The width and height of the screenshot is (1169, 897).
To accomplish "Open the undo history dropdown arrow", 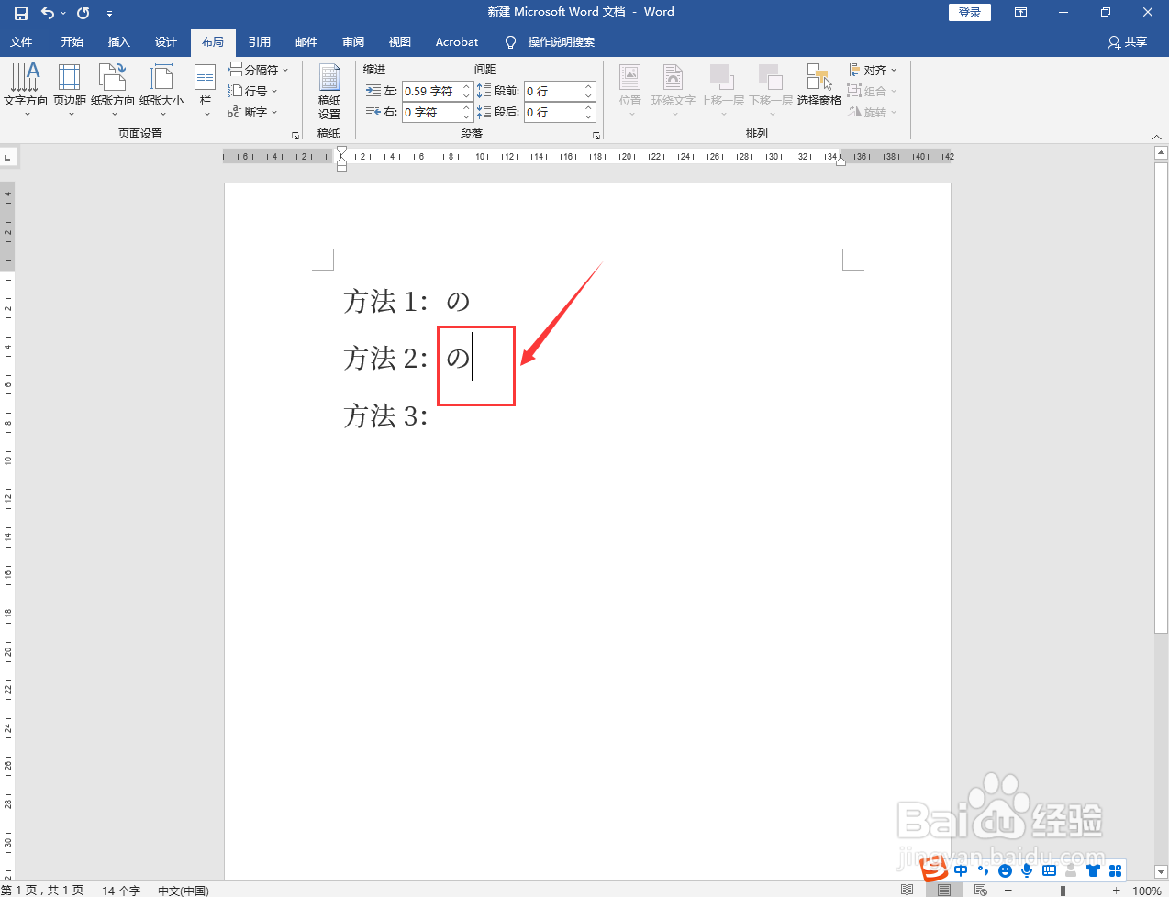I will click(63, 13).
